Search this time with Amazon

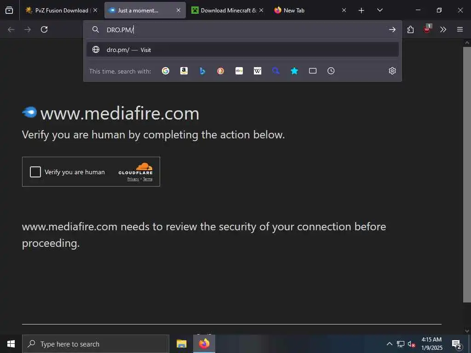[x=184, y=71]
